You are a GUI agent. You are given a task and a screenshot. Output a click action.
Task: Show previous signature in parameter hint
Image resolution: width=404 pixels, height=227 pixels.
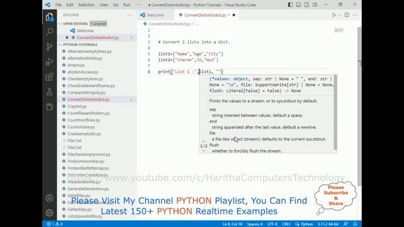click(203, 141)
